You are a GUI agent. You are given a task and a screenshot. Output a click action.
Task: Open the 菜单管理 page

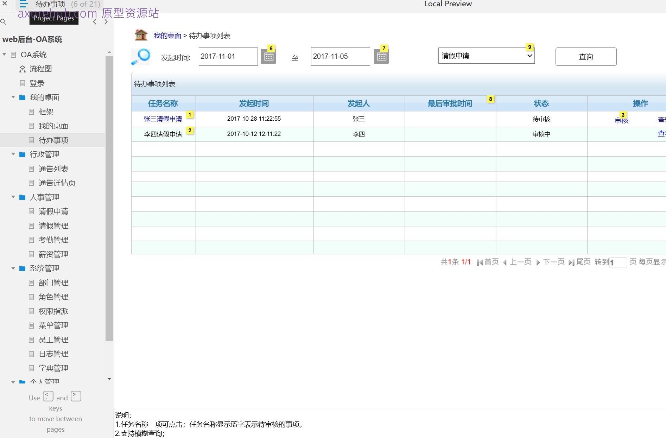[53, 325]
